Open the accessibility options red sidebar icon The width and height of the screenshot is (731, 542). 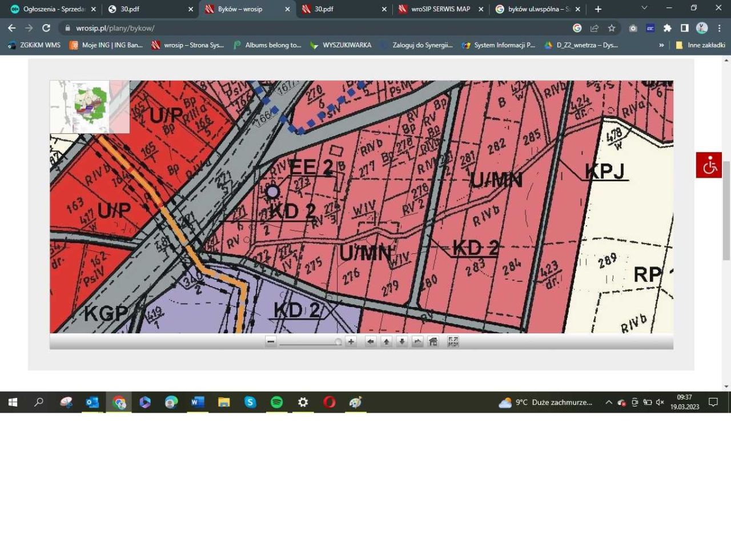click(709, 165)
